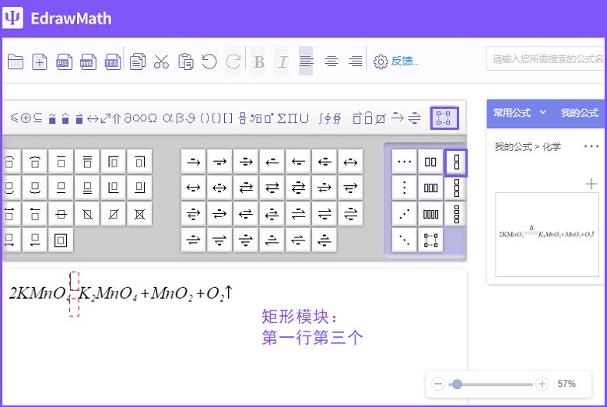The image size is (607, 407).
Task: Click the formula search input field
Action: click(x=546, y=59)
